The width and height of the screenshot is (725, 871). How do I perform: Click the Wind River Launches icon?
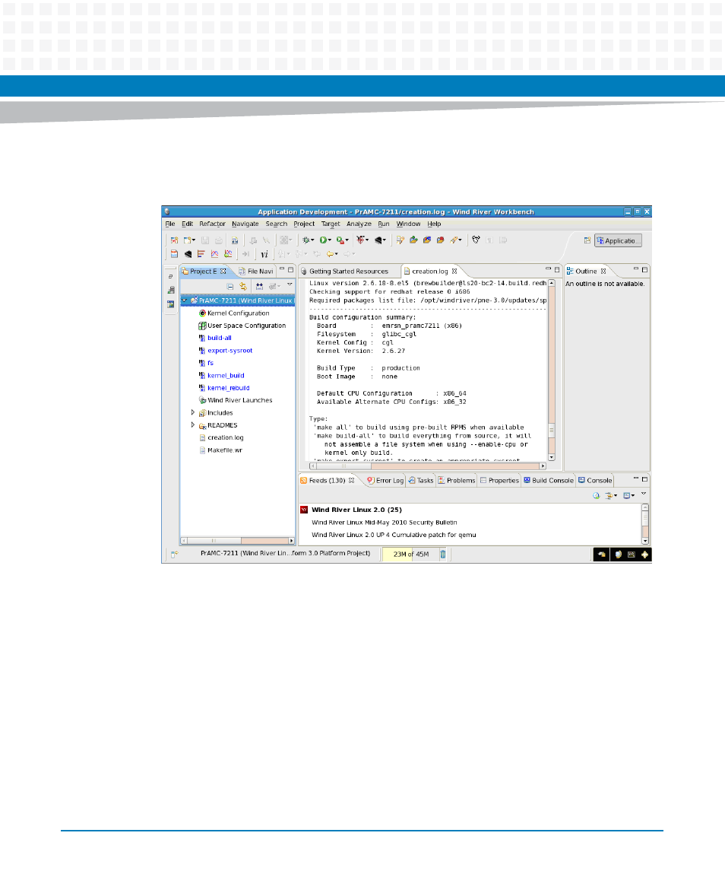[203, 400]
